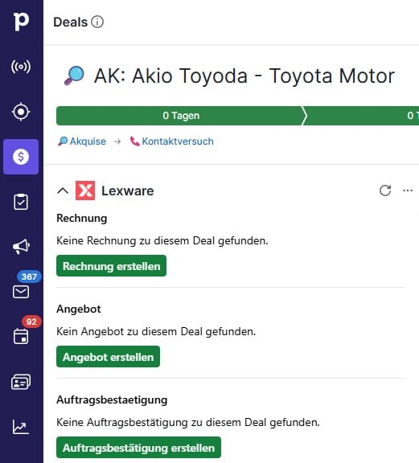Image resolution: width=419 pixels, height=463 pixels.
Task: Open the Lexware panel three-dots menu
Action: pos(408,191)
